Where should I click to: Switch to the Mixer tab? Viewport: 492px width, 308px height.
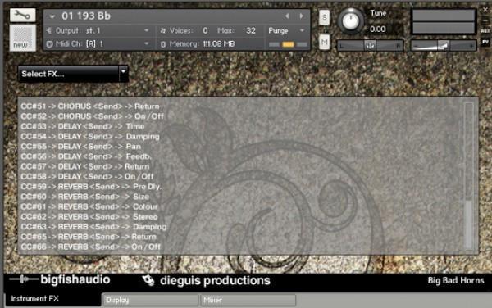coord(248,300)
